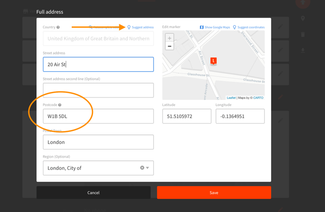Click the Sherwood Street label on map

tap(250, 43)
